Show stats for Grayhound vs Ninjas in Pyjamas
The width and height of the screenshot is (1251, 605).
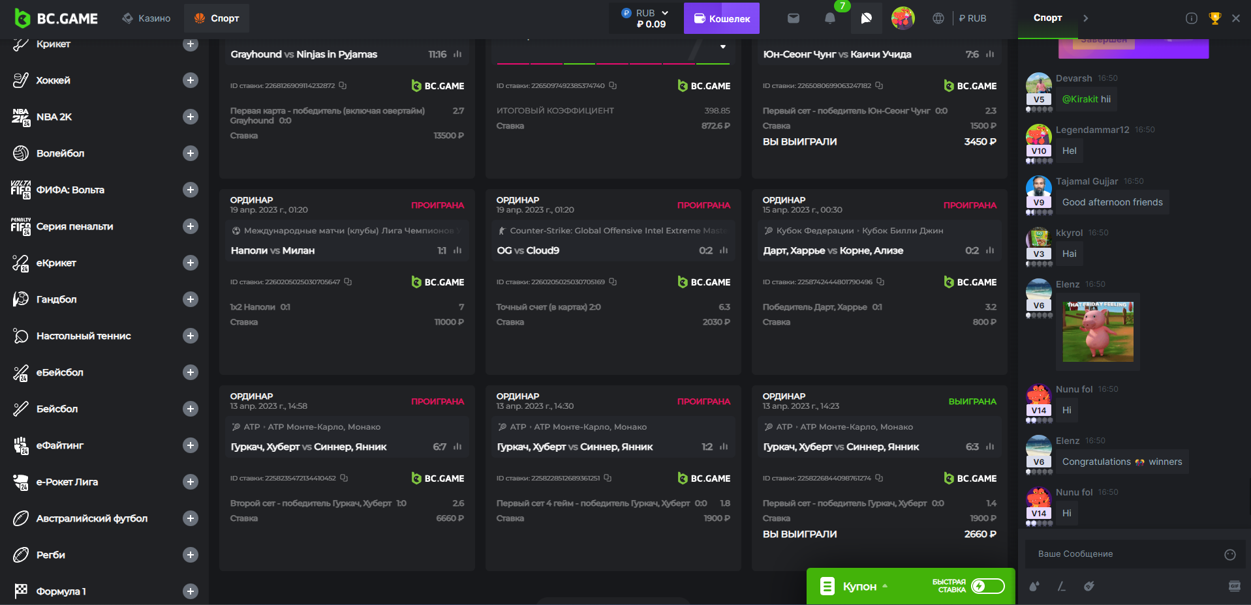(457, 54)
